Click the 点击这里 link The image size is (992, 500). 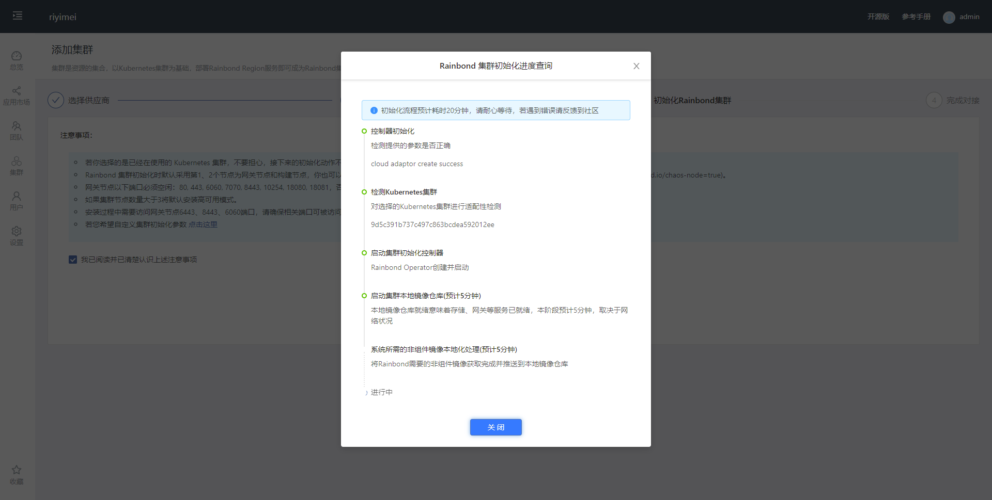click(x=203, y=224)
